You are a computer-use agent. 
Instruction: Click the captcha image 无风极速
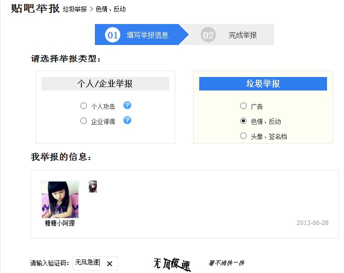(172, 264)
